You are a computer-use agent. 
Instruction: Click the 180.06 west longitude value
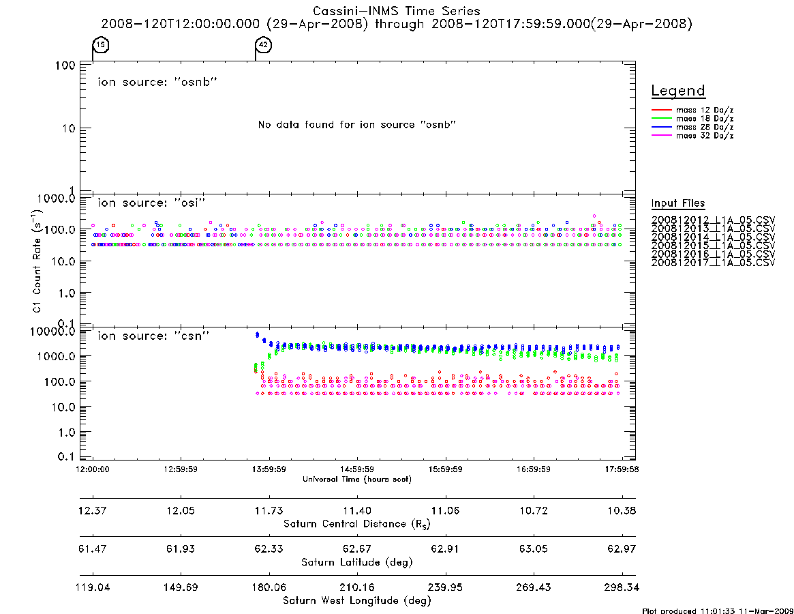269,587
